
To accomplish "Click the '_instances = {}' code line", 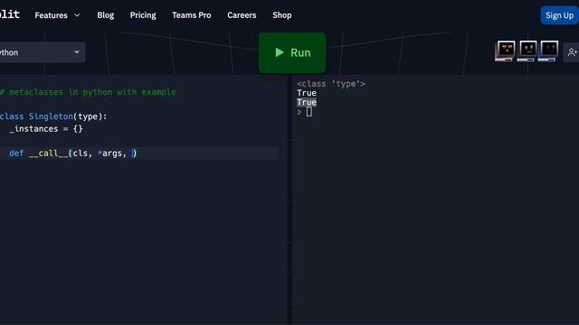I will (46, 129).
